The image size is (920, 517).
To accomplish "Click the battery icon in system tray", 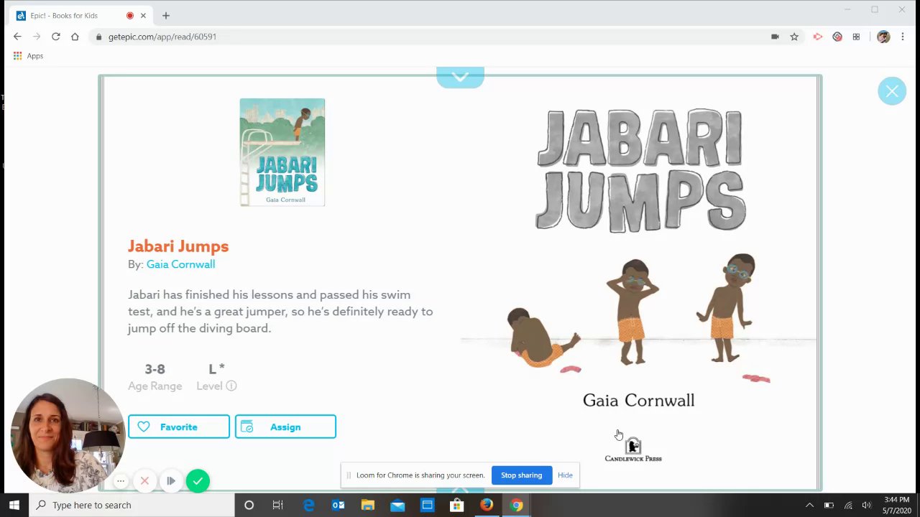I will click(x=829, y=505).
